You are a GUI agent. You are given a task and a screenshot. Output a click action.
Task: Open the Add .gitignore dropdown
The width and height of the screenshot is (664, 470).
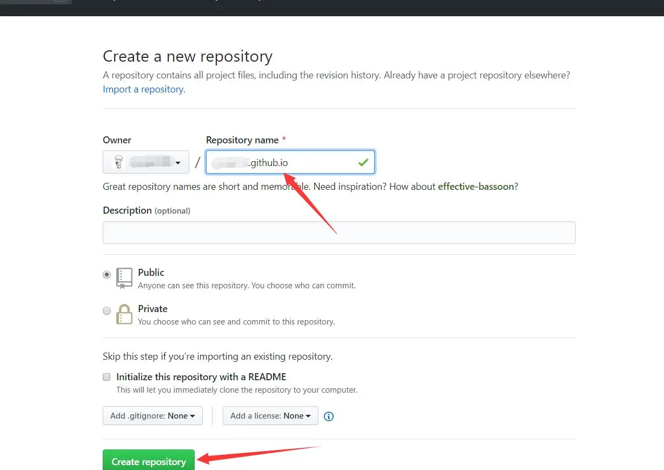click(x=152, y=416)
